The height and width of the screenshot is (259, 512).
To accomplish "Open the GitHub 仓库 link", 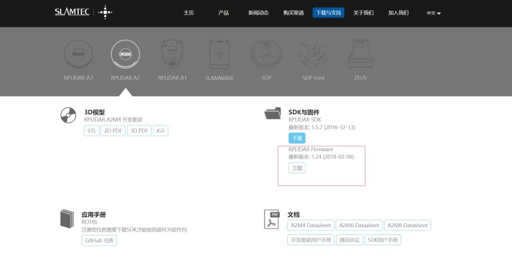I will (99, 241).
